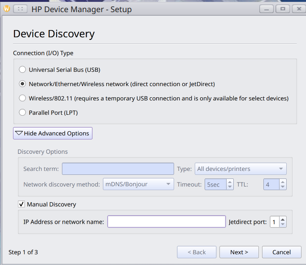Select Parallel Port (LPT) radio button

(22, 113)
